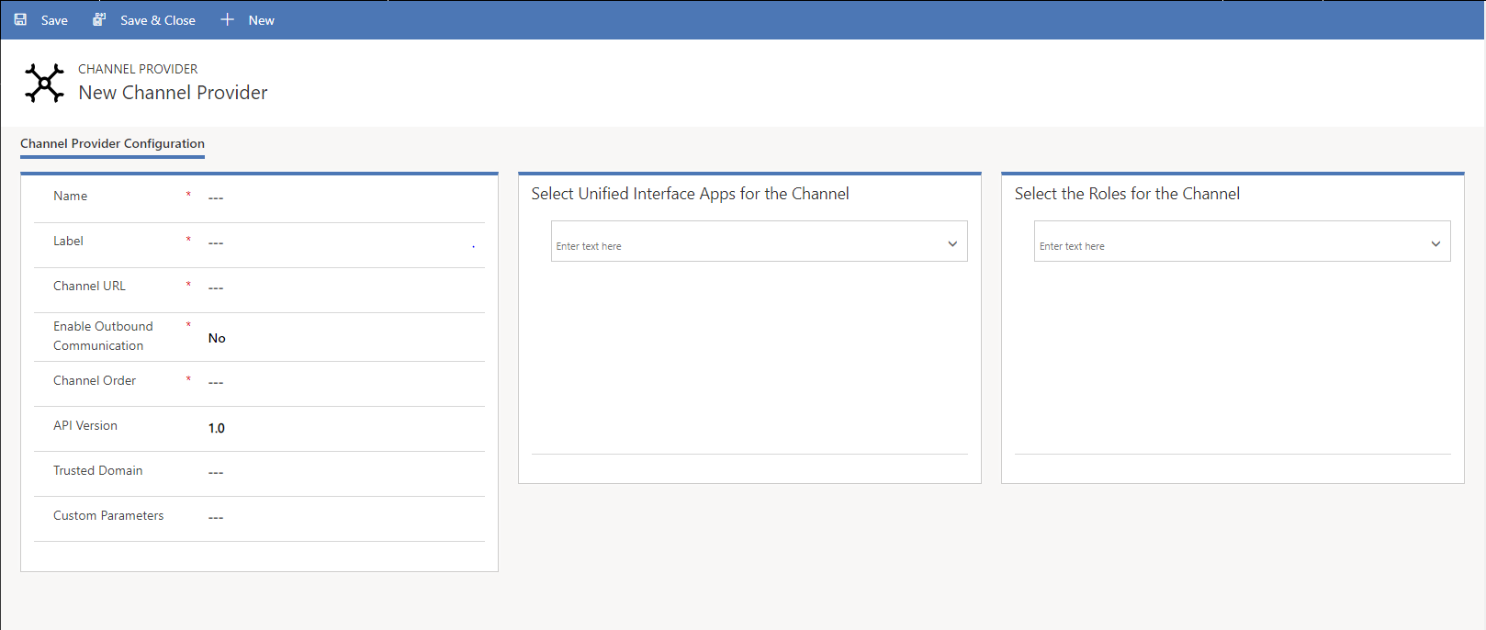
Task: Click the plus icon for New
Action: click(228, 19)
